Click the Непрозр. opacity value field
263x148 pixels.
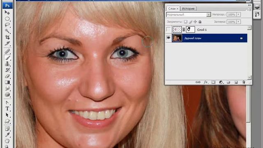pyautogui.click(x=231, y=15)
